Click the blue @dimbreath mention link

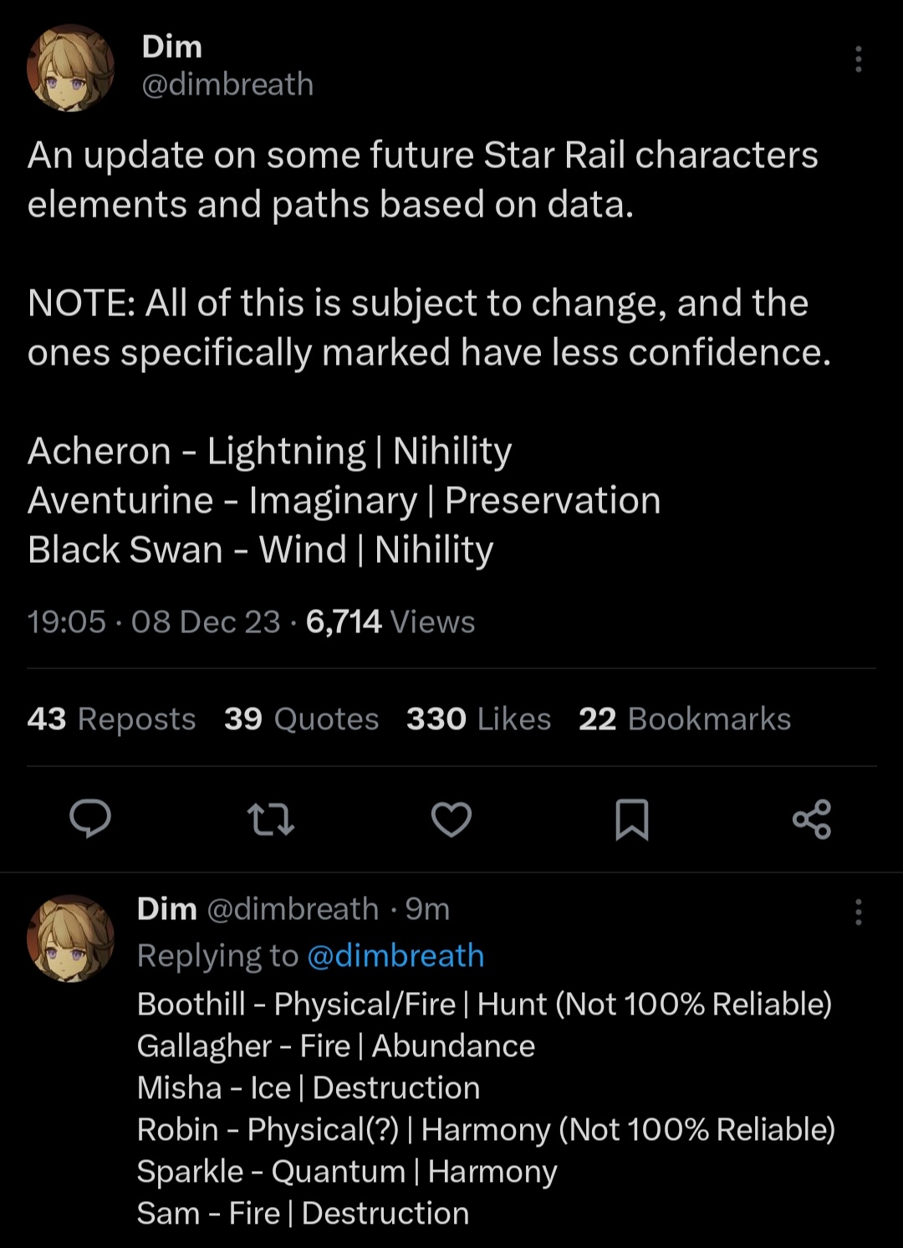(395, 955)
